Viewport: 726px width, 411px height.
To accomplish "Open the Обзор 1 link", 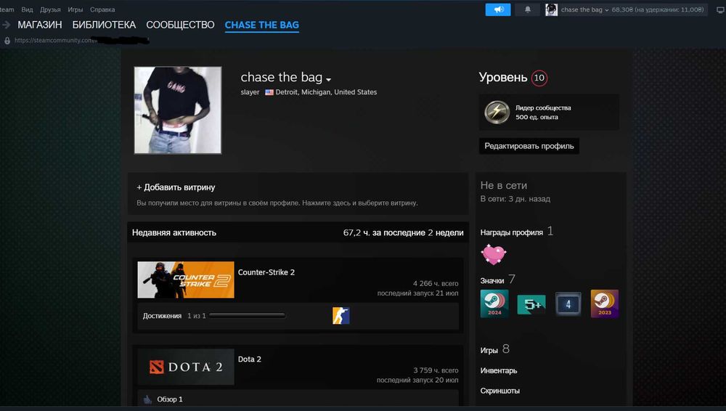I will coord(169,399).
